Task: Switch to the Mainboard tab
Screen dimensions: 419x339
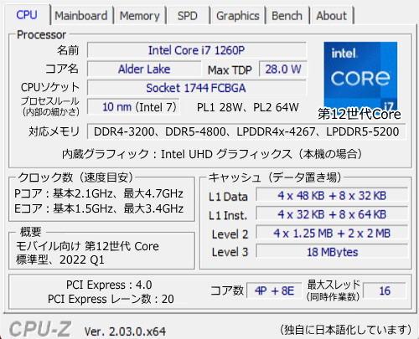Action: click(81, 16)
